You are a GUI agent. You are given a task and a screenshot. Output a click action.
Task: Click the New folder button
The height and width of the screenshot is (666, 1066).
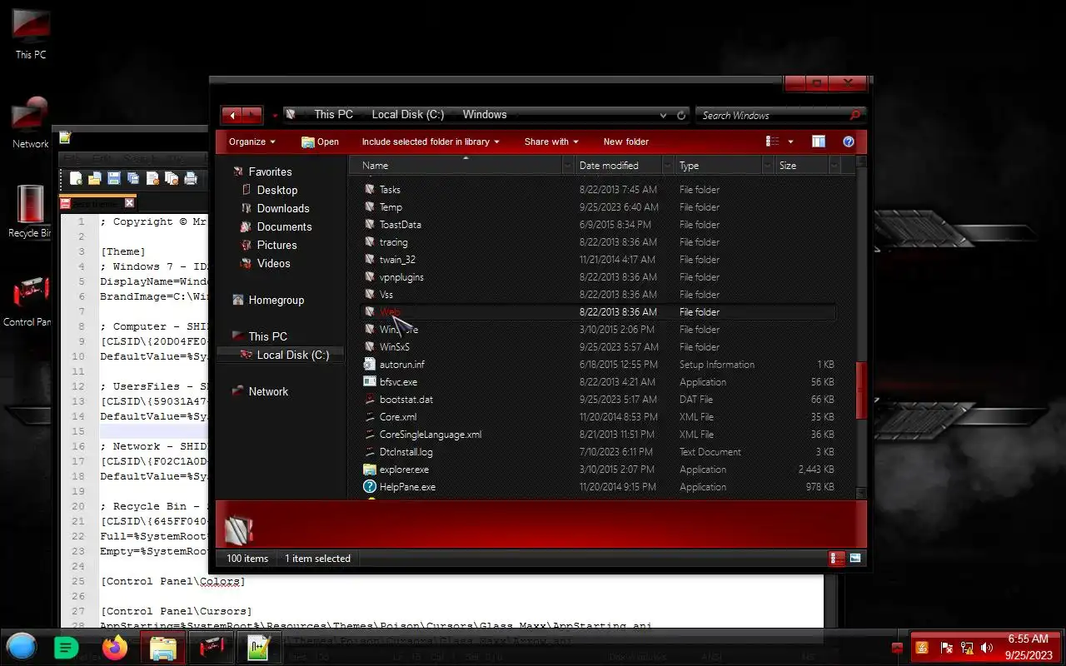625,142
